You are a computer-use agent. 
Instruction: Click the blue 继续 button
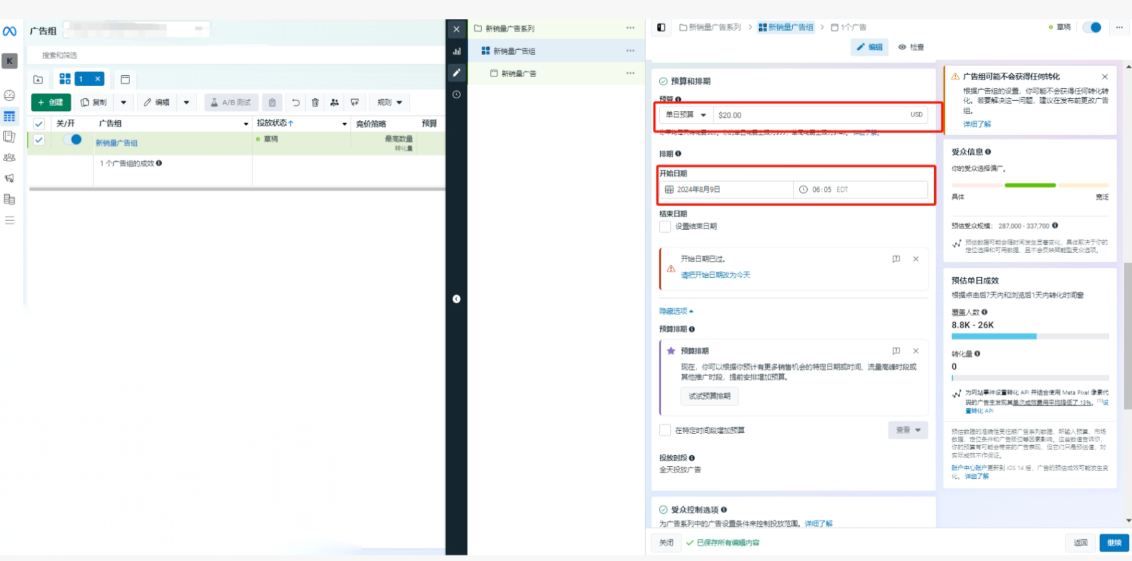click(x=1114, y=542)
